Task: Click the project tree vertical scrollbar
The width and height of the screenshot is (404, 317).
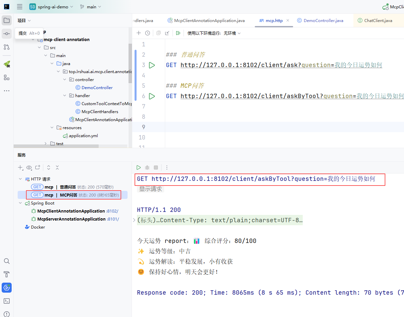Action: pos(130,63)
